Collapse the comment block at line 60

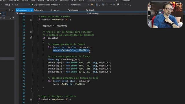(31, 32)
